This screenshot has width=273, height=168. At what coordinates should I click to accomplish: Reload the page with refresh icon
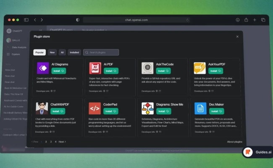coord(187,20)
